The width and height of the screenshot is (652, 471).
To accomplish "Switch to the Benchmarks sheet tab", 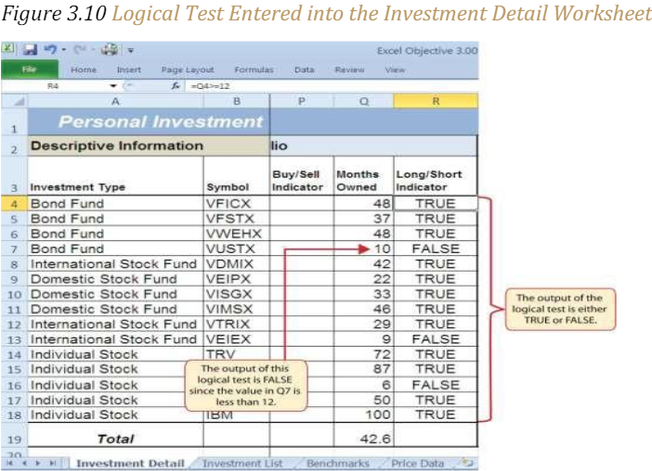I will pyautogui.click(x=338, y=464).
